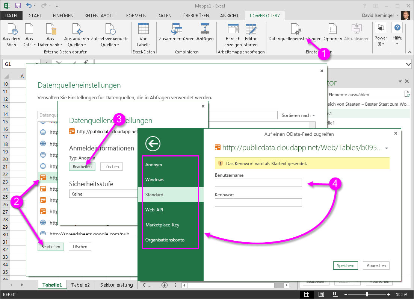This screenshot has height=299, width=414.
Task: Open the Power BI menu
Action: 381,34
